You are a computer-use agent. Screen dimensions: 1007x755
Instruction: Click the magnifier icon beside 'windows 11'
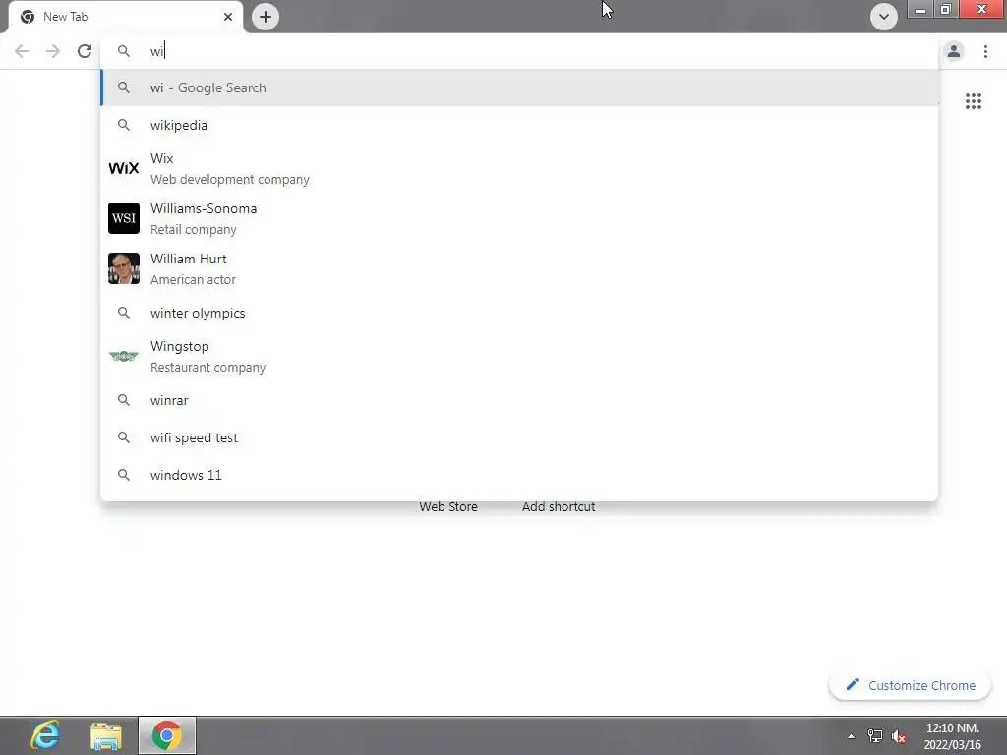[123, 474]
